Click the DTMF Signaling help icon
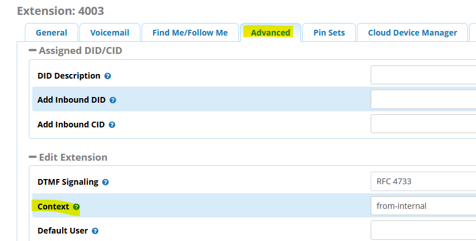The height and width of the screenshot is (241, 476). click(105, 182)
